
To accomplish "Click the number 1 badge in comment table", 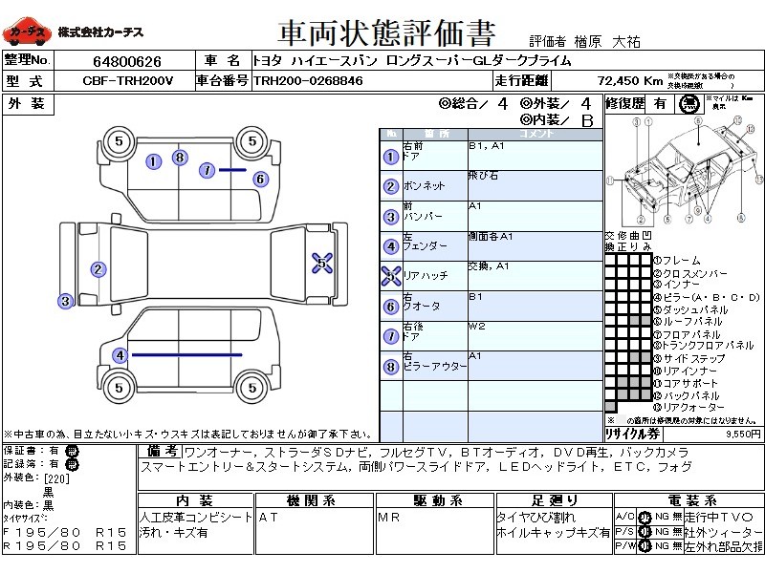I will (391, 157).
